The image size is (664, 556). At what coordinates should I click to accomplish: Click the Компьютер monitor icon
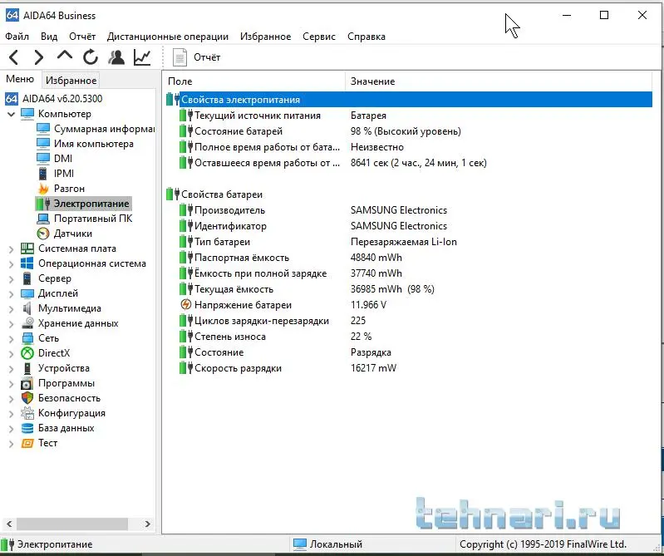(x=27, y=114)
